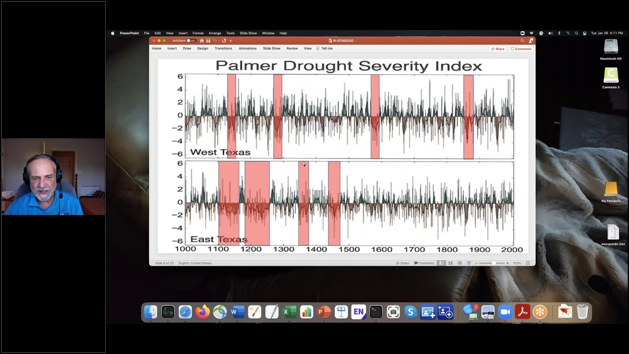629x354 pixels.
Task: Switch to Slide Sorter view icon
Action: 451,263
